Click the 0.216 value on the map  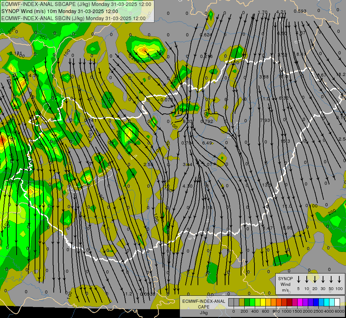pos(206,57)
